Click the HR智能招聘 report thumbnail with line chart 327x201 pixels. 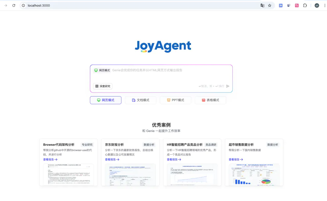point(192,175)
